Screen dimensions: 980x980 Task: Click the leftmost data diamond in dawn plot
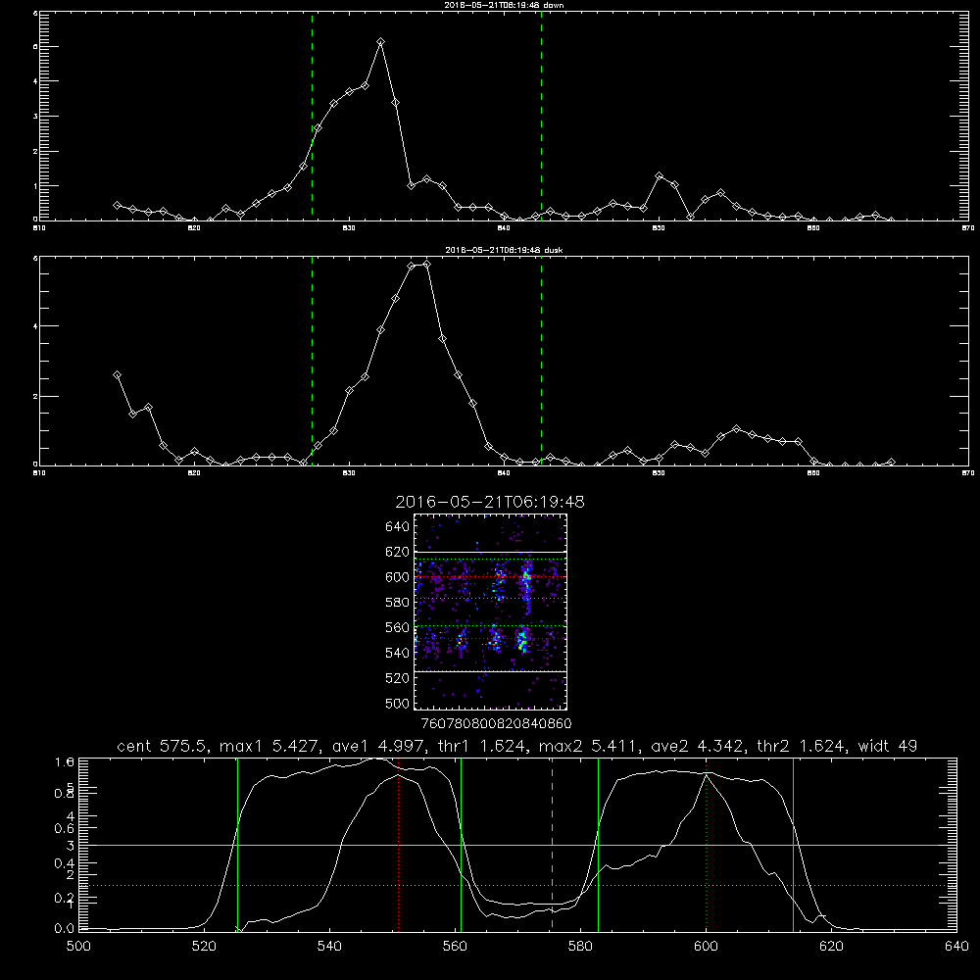pyautogui.click(x=117, y=205)
